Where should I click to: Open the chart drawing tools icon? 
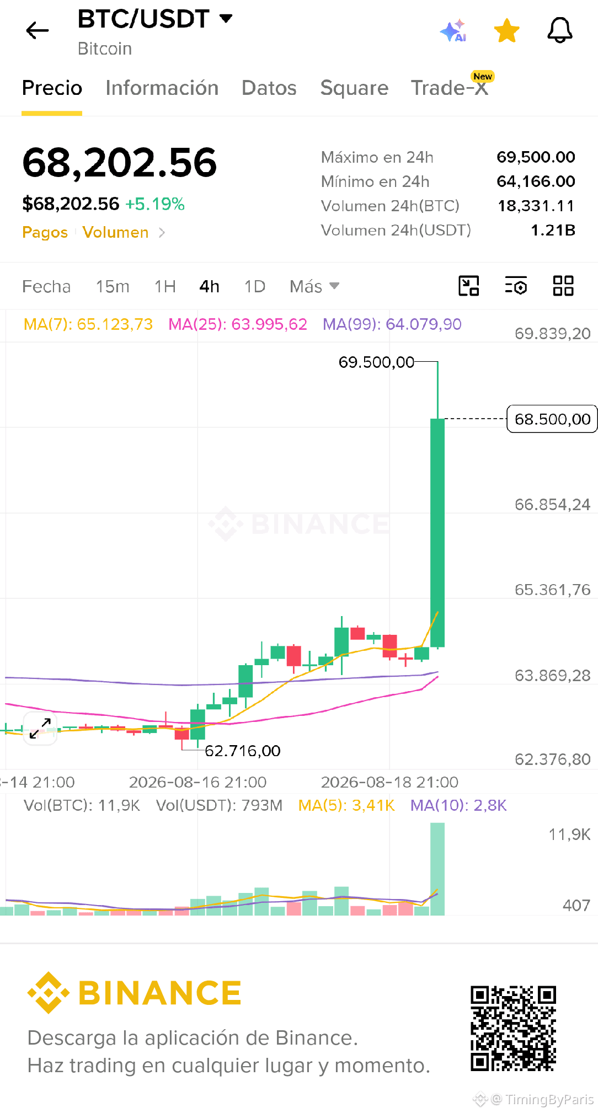coord(469,286)
